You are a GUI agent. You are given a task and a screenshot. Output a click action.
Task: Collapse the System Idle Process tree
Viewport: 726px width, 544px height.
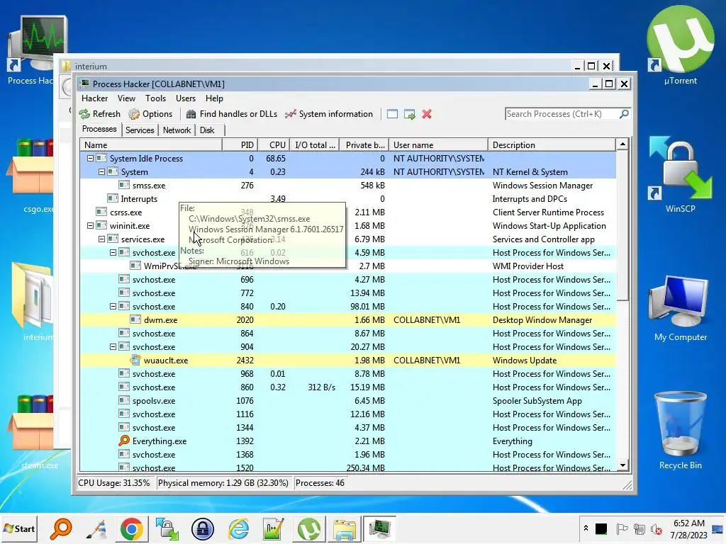pos(90,158)
